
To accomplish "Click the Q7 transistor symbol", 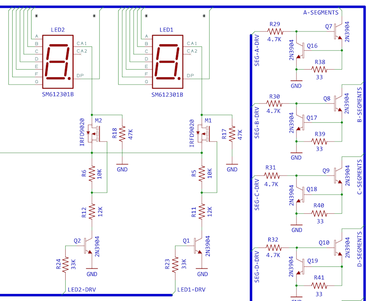I will point(338,32).
